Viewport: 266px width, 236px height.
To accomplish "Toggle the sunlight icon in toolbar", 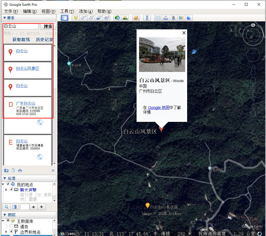I will pos(125,18).
